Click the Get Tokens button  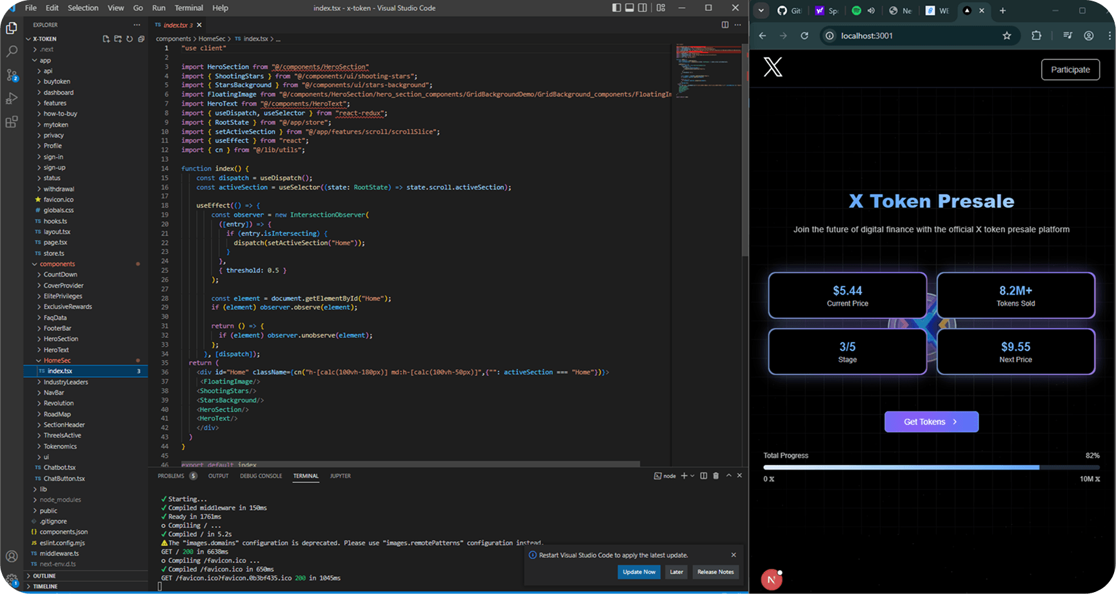click(931, 422)
